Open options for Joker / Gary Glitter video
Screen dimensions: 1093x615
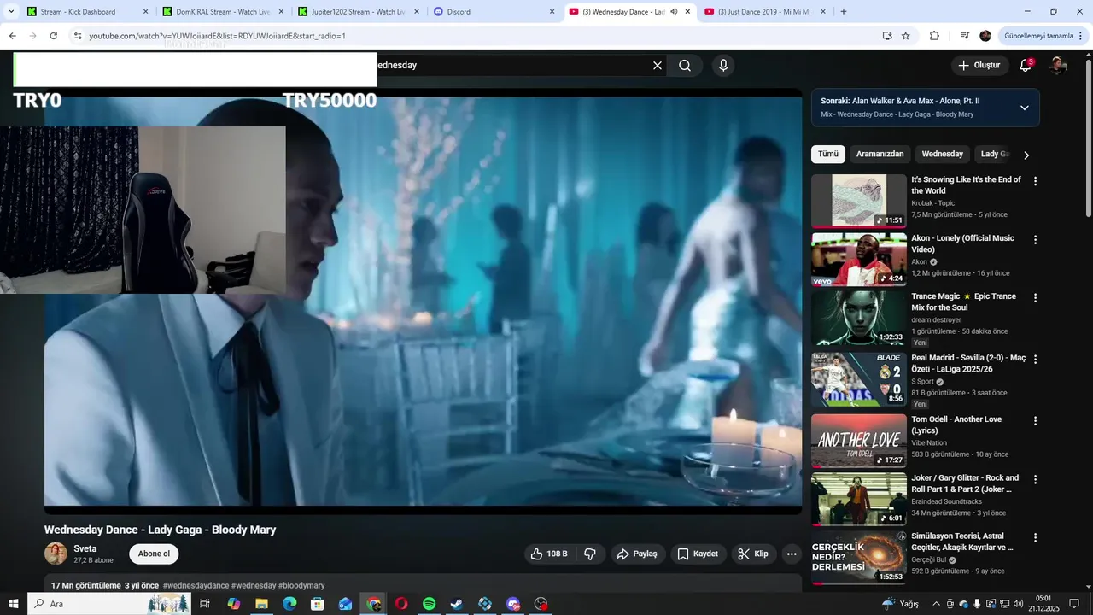tap(1036, 480)
